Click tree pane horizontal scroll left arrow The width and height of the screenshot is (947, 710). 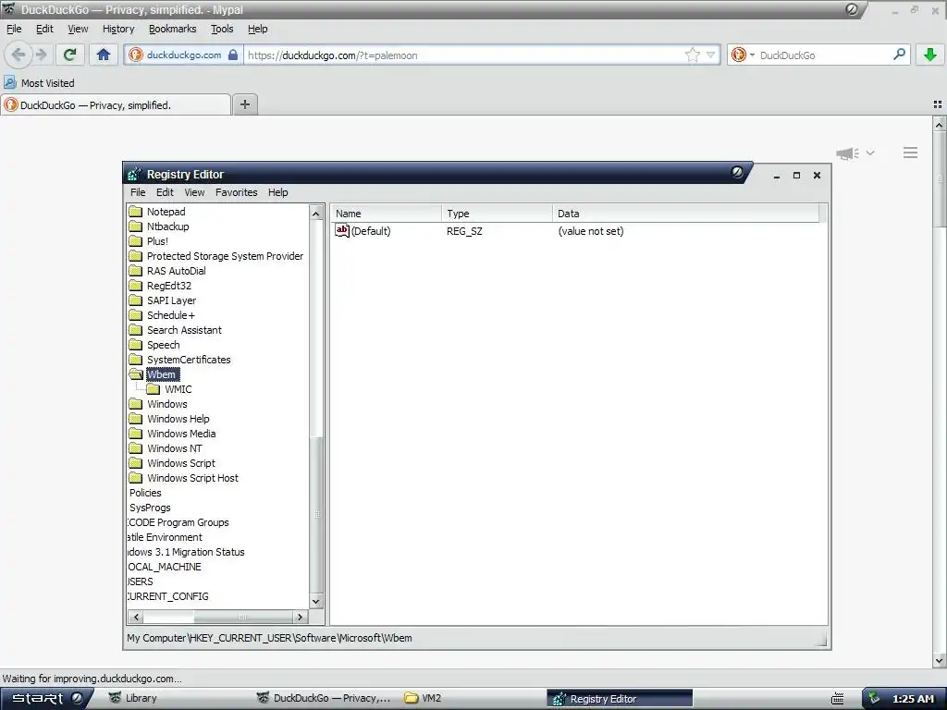pos(136,617)
